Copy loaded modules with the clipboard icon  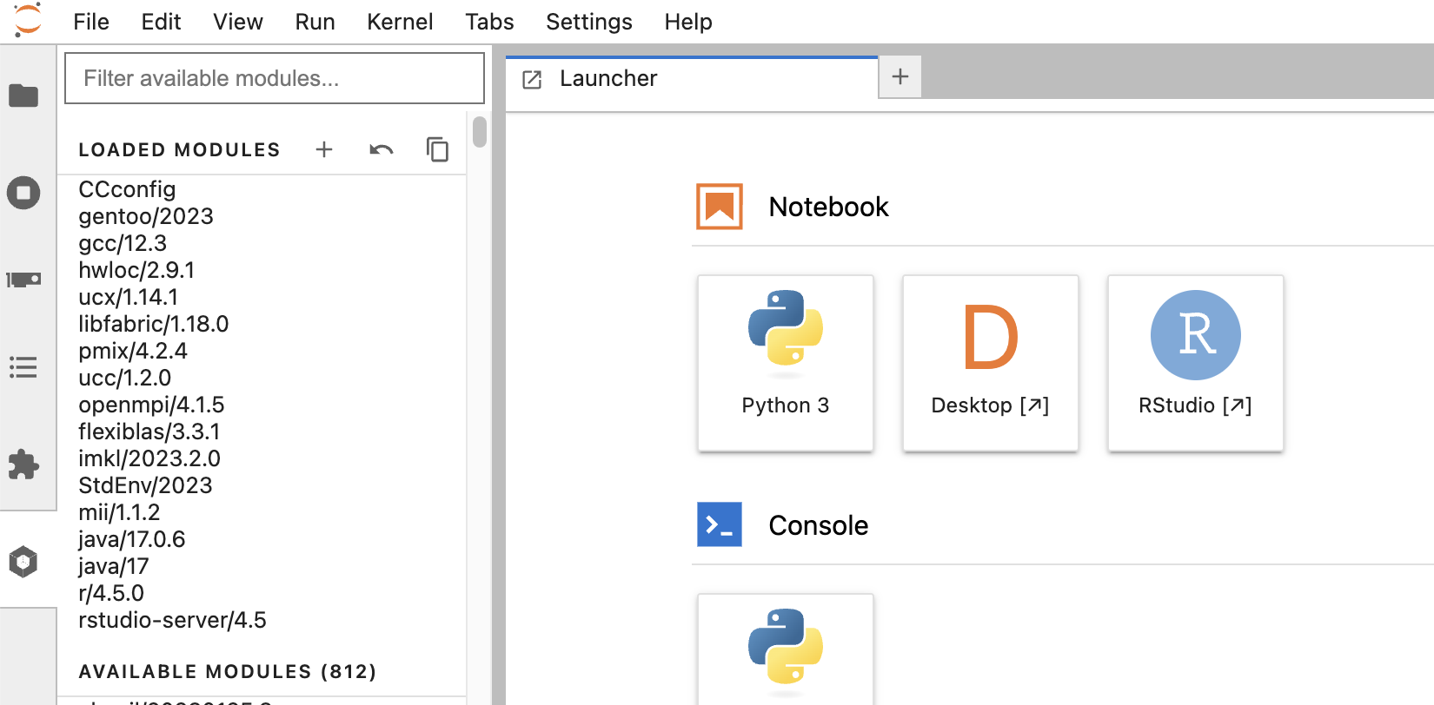point(437,149)
